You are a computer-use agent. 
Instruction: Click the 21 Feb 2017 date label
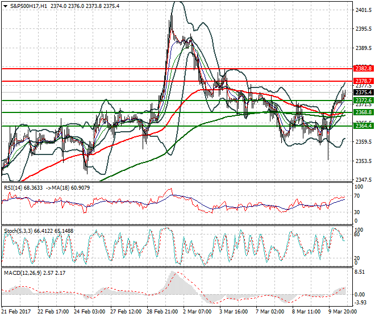point(16,312)
